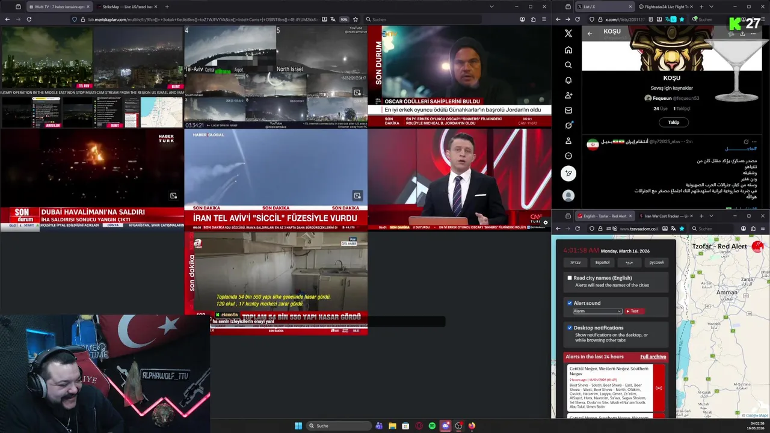Bookmark star in the Tzofar window
The width and height of the screenshot is (770, 433).
(x=682, y=229)
